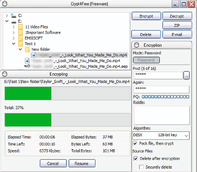197x172 pixels.
Task: Open the DESX 128-bit key algorithm dropdown
Action: coord(161,135)
